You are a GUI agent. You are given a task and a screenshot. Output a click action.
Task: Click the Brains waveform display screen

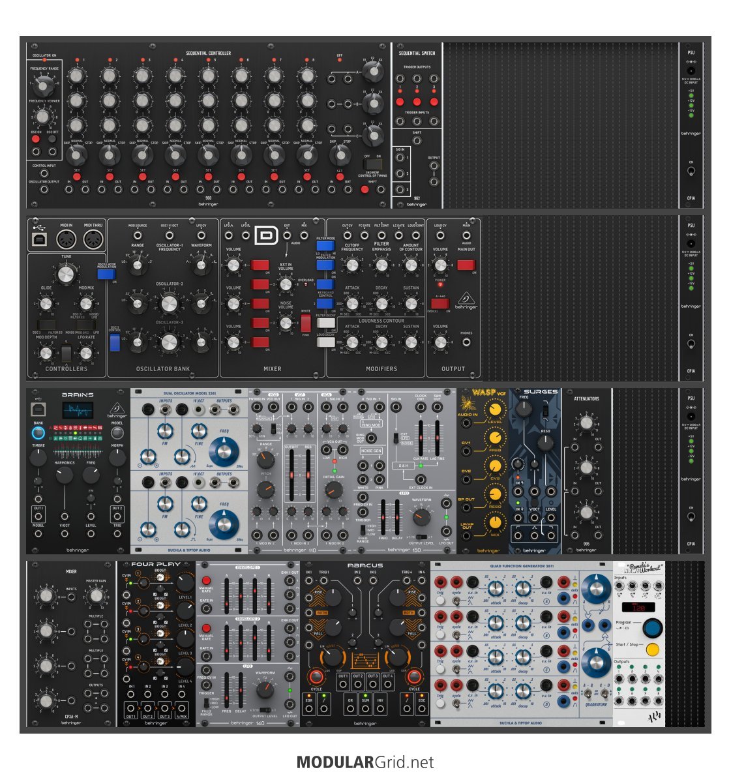click(78, 410)
